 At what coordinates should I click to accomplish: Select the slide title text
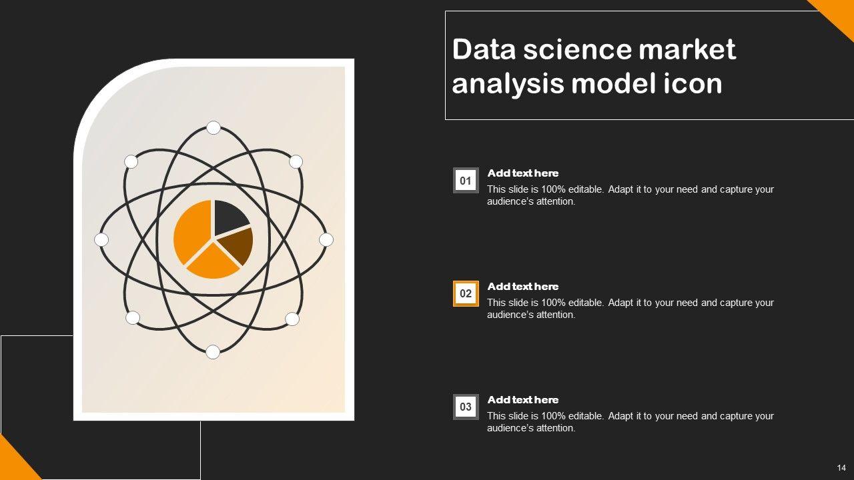click(x=594, y=67)
